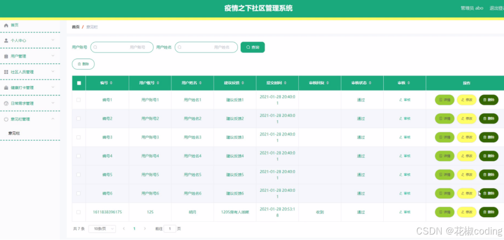Screen dimensions: 504x240
Task: Check the row checkbox for 1611838396175
Action: pos(78,212)
